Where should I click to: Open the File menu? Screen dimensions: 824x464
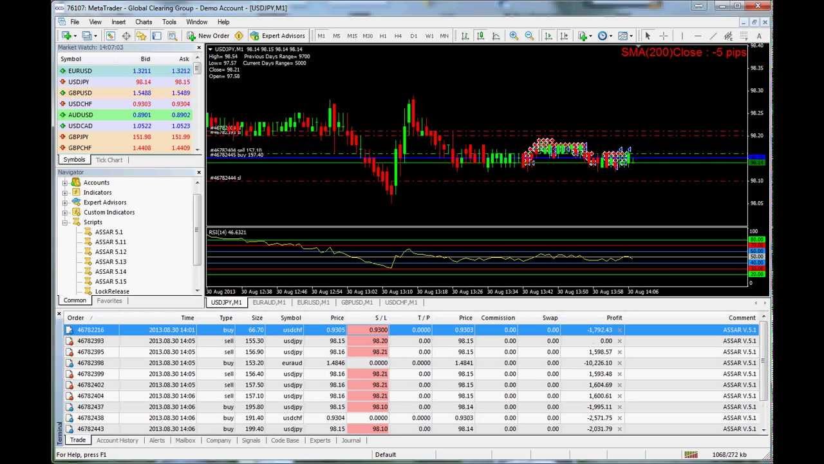(x=75, y=22)
